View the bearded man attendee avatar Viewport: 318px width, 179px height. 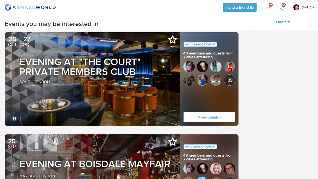point(216,80)
